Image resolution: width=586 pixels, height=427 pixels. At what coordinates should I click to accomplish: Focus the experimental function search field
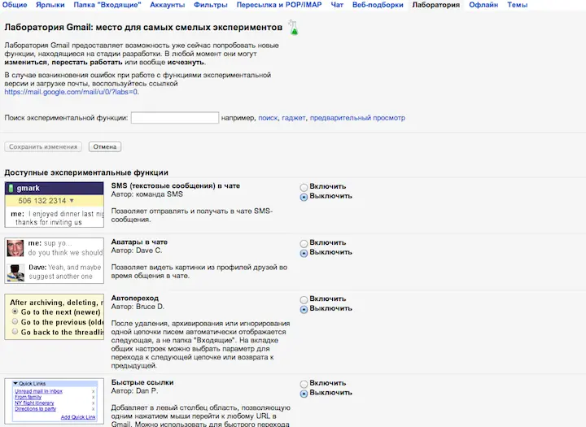point(175,118)
